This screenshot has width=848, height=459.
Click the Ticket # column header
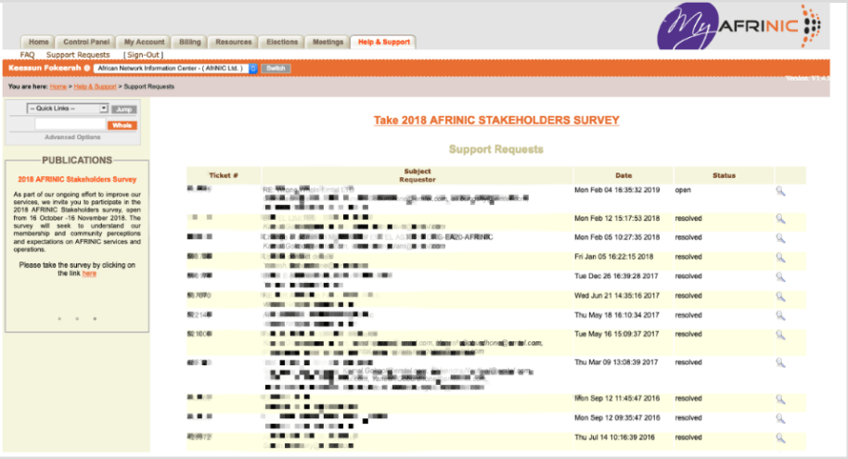[224, 175]
